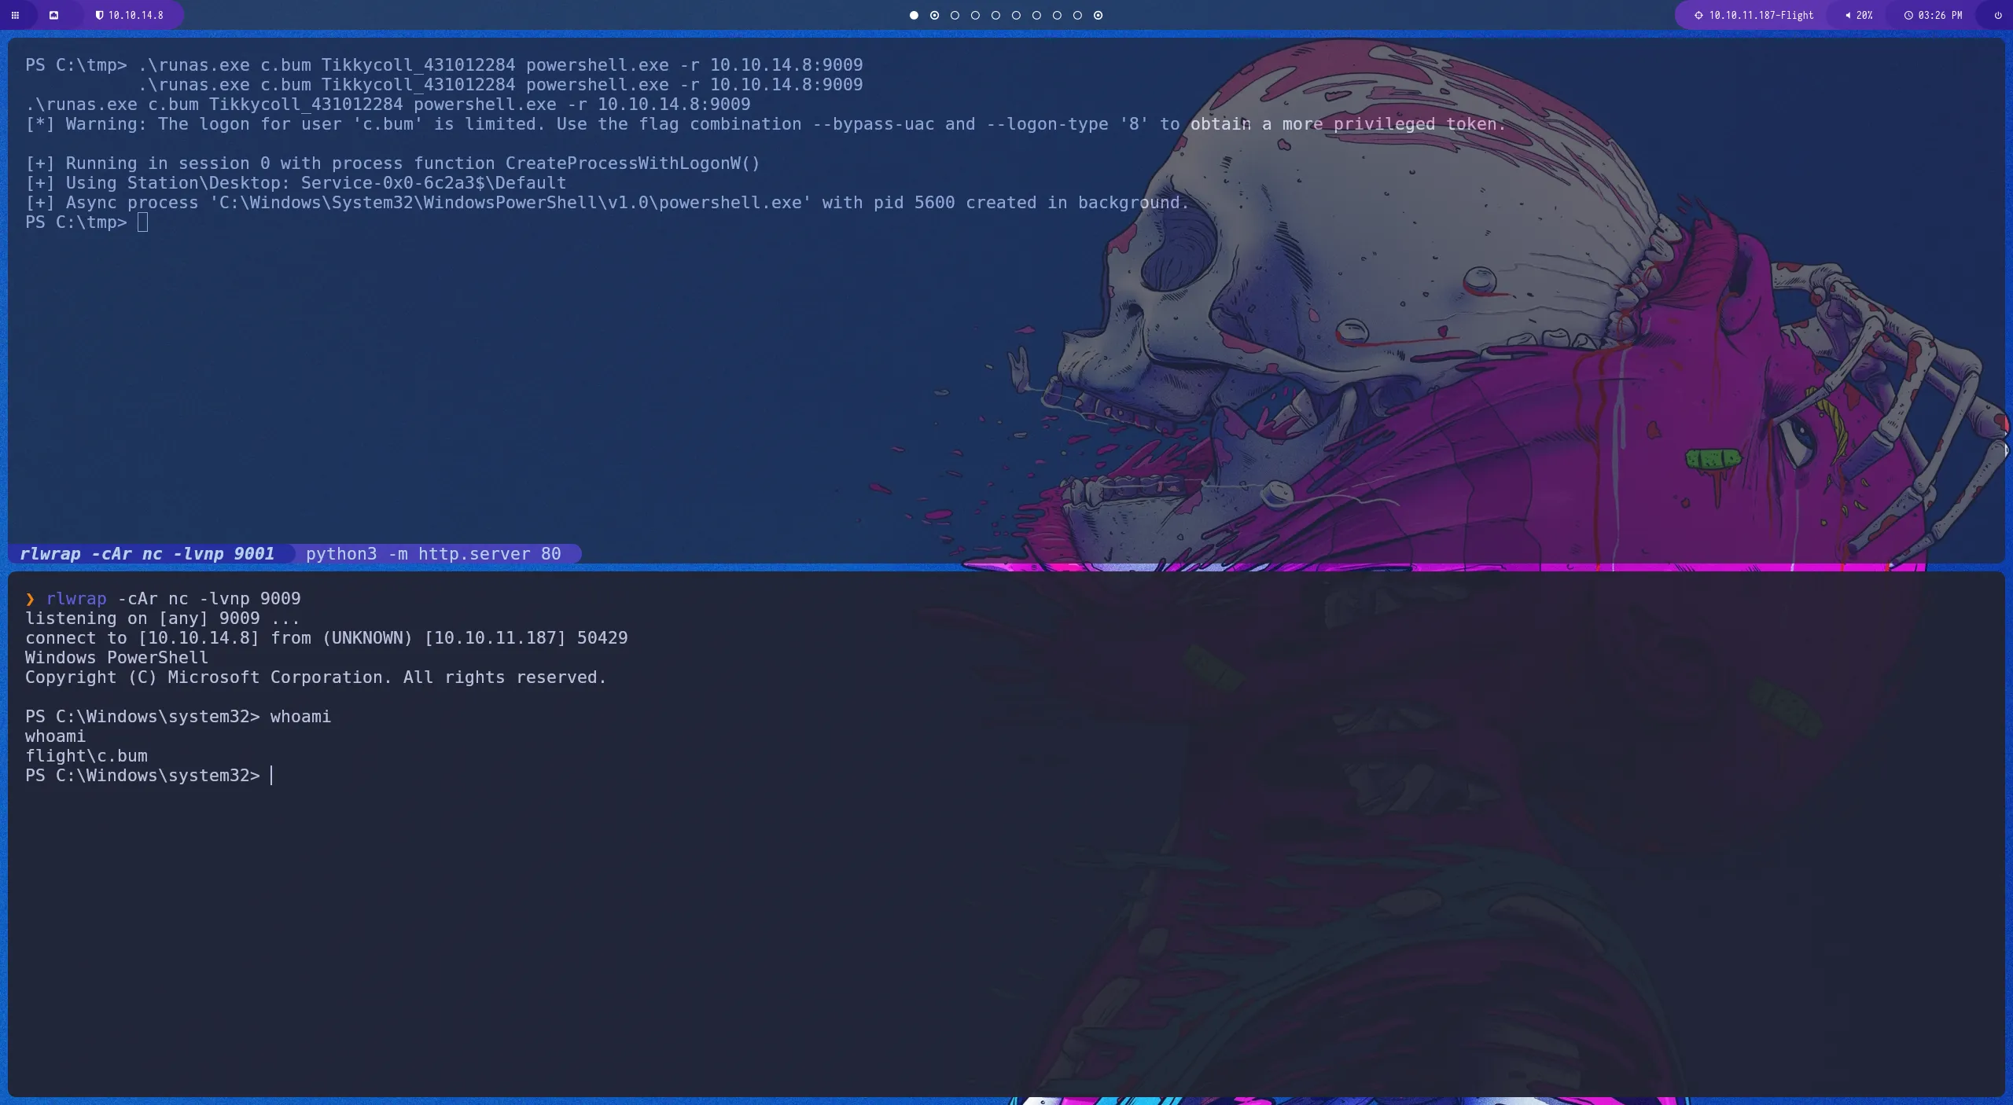The height and width of the screenshot is (1105, 2013).
Task: Click the VPN shield icon beside 10.10.14.8
Action: [x=100, y=15]
